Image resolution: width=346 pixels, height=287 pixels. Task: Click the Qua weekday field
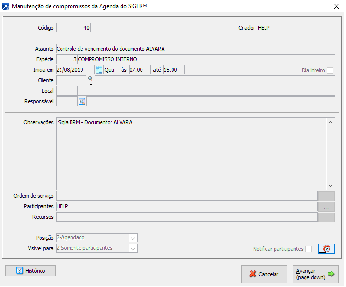[x=110, y=70]
